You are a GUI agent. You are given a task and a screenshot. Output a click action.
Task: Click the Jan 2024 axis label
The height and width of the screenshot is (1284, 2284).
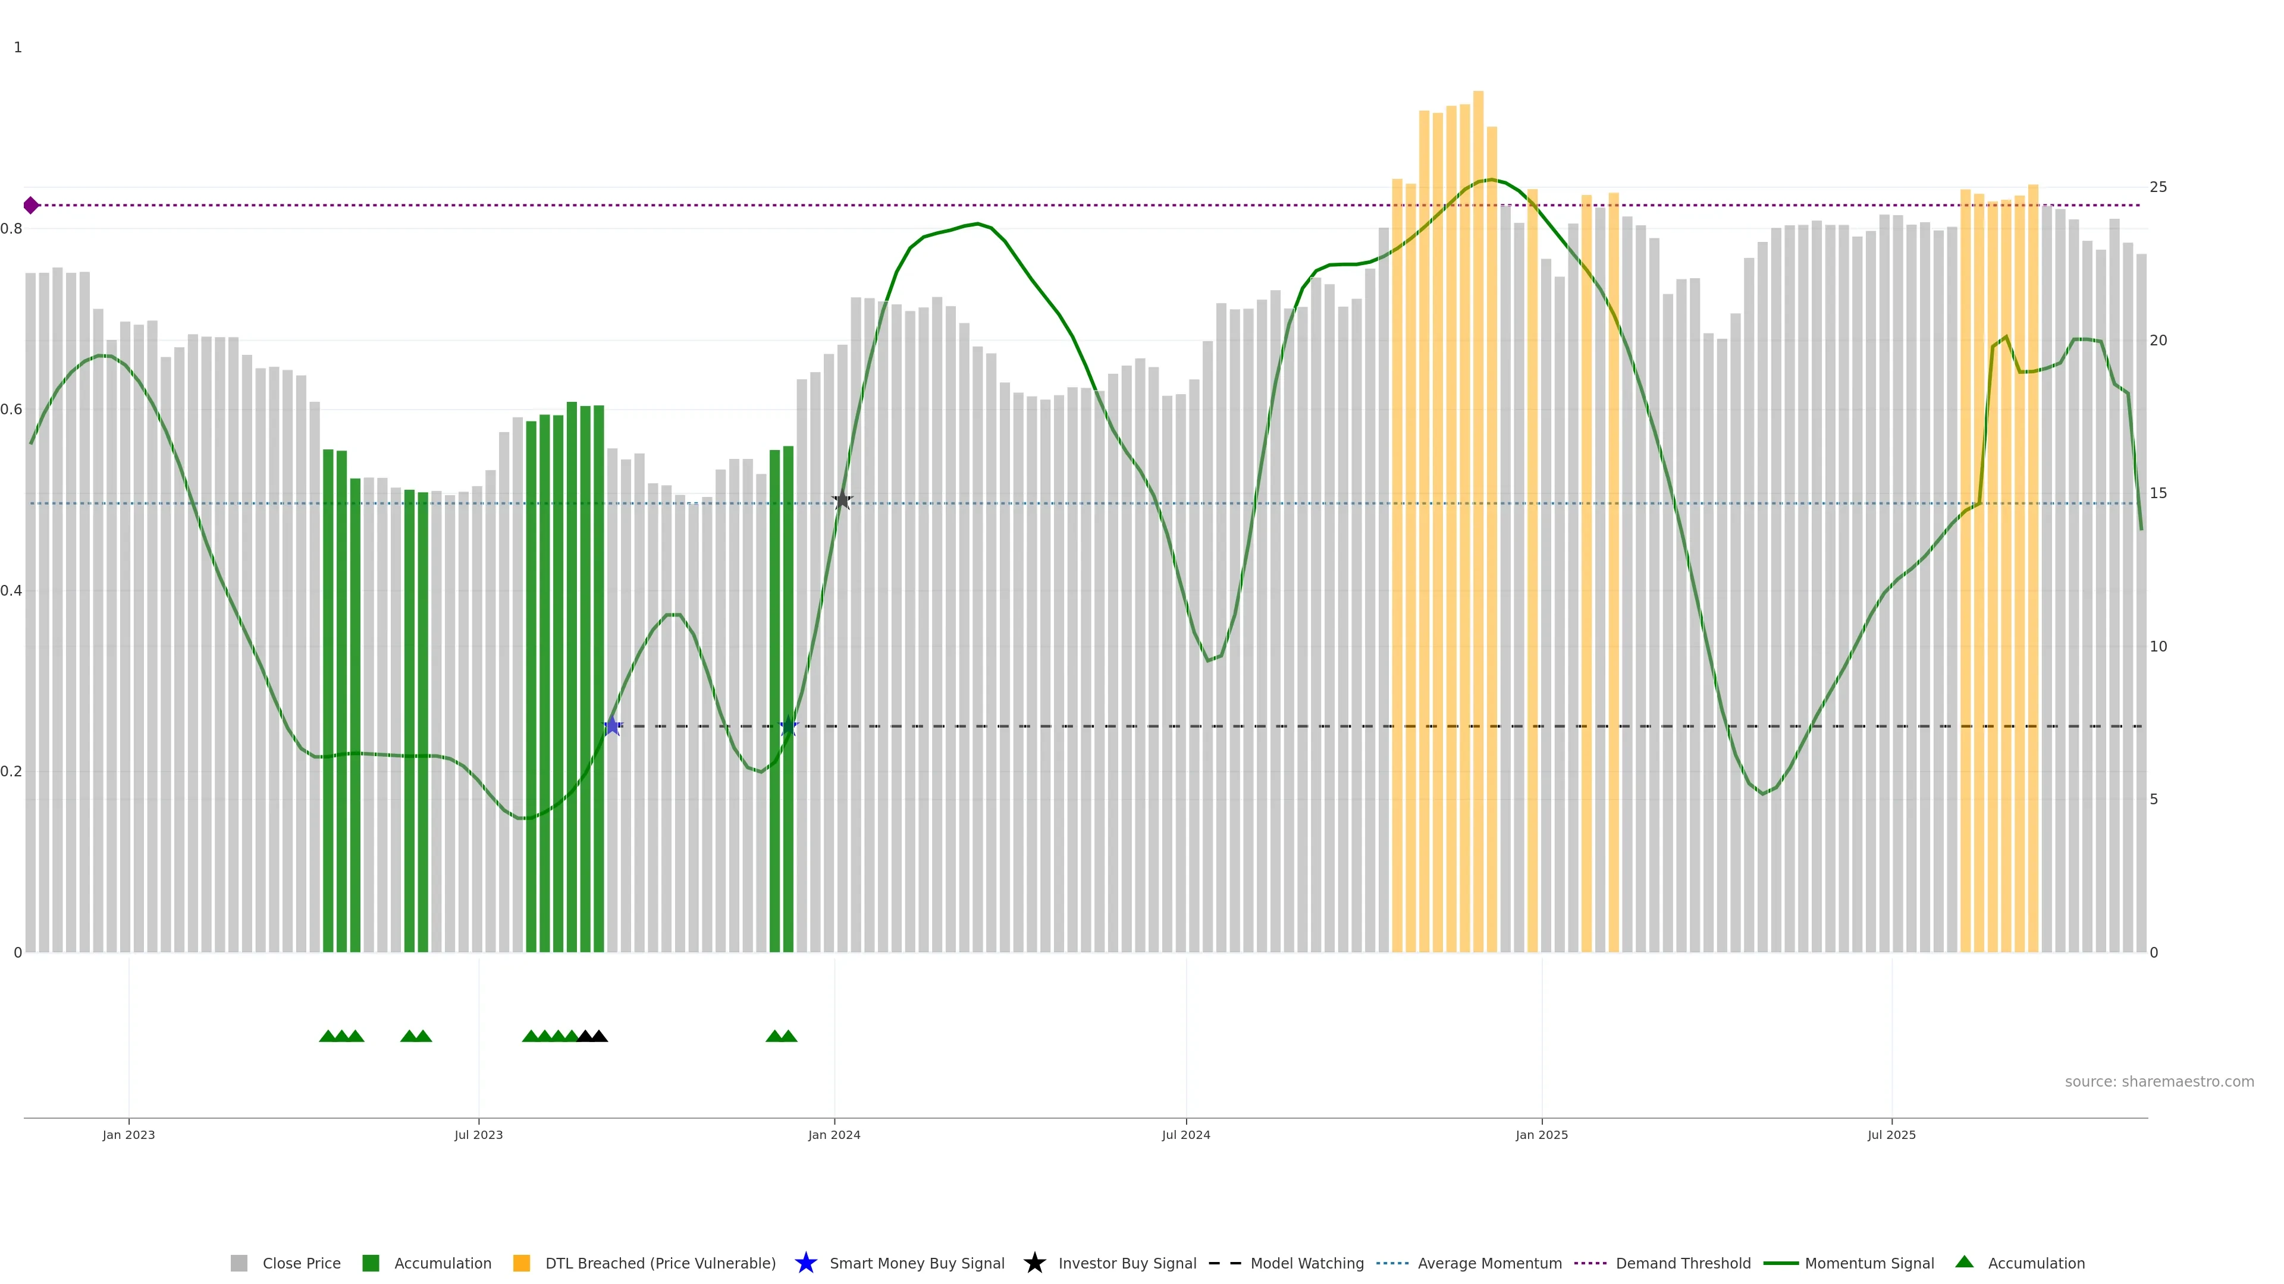tap(833, 1134)
